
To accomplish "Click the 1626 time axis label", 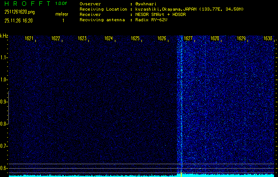I will tap(162, 38).
